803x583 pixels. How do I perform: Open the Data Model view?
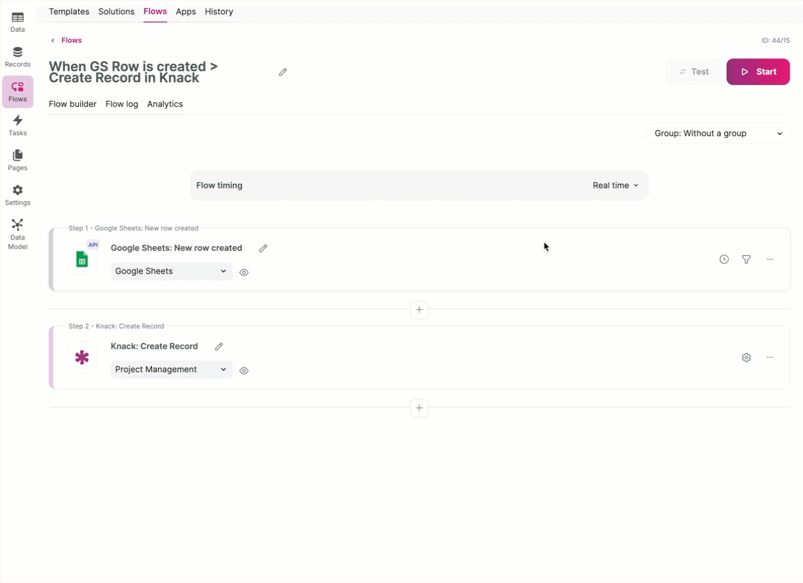17,234
